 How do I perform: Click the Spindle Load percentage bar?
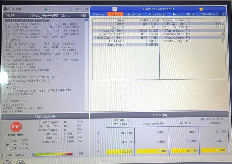(x=52, y=154)
